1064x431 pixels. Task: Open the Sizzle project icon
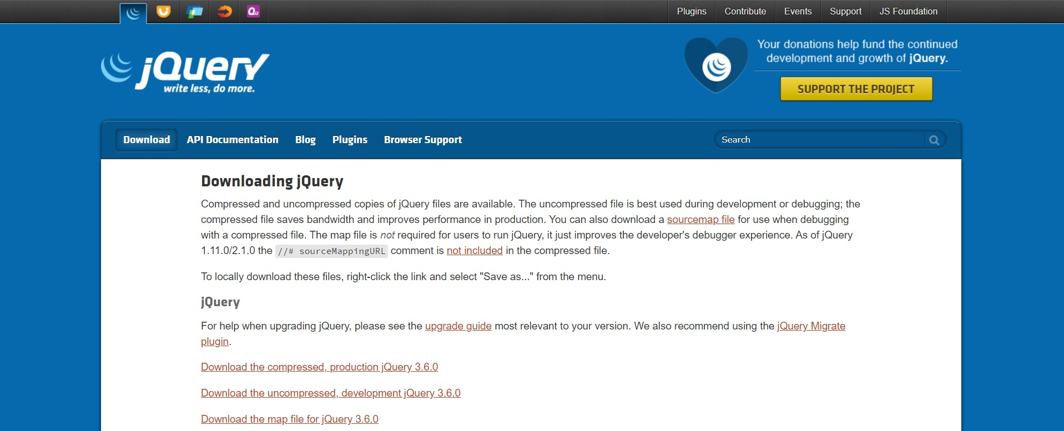coord(224,12)
